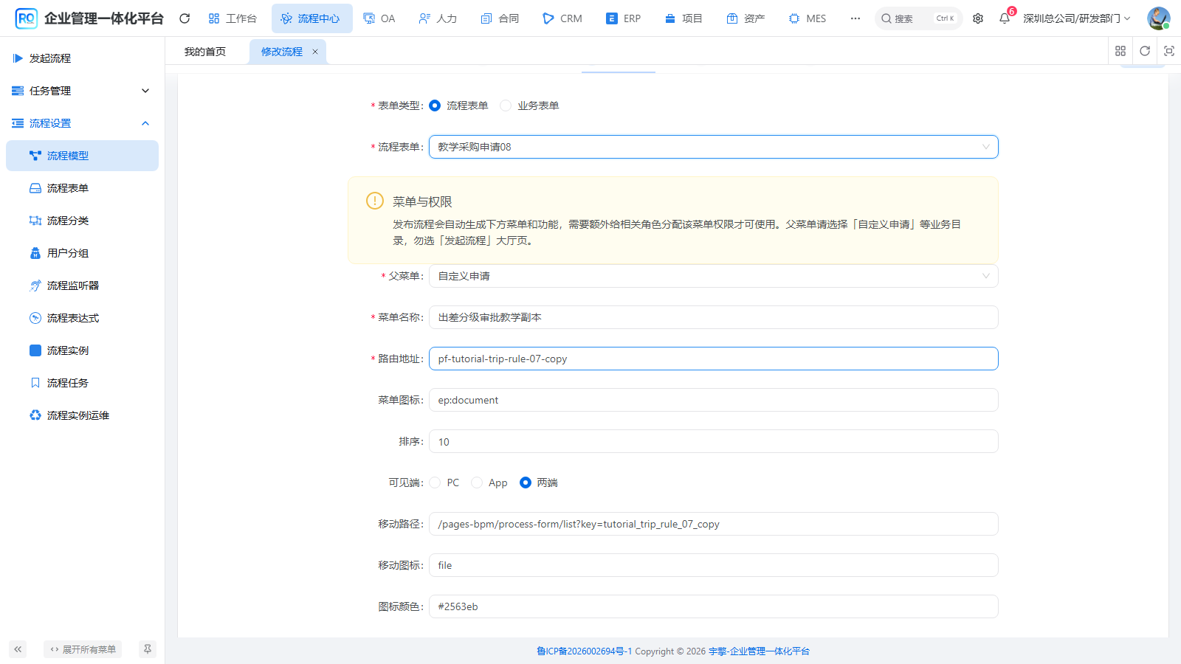Collapse the 流程设置 sidebar group
Screen dimensions: 1181x664
[82, 123]
